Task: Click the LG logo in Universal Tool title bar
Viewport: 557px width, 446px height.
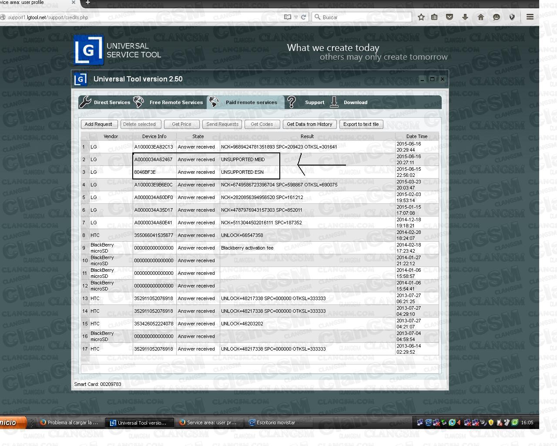Action: 81,79
